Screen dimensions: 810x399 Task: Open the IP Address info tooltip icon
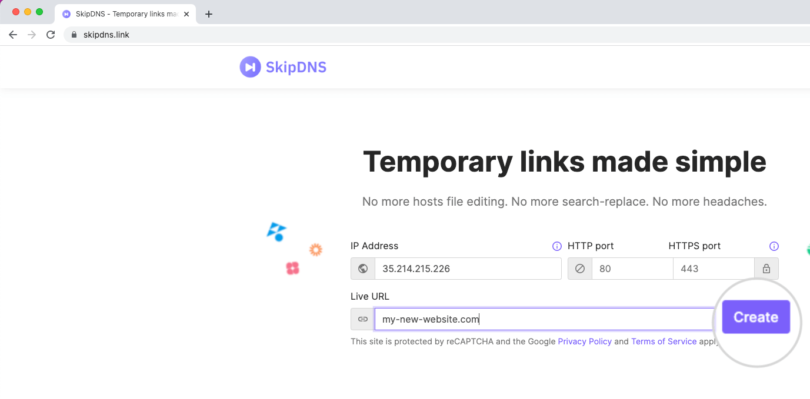pos(556,246)
